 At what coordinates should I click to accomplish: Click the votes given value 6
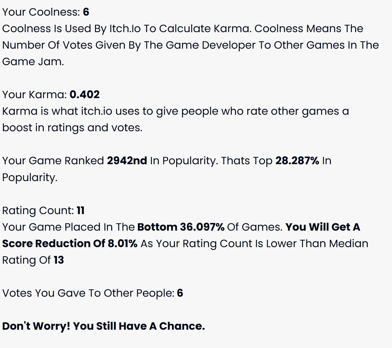180,293
